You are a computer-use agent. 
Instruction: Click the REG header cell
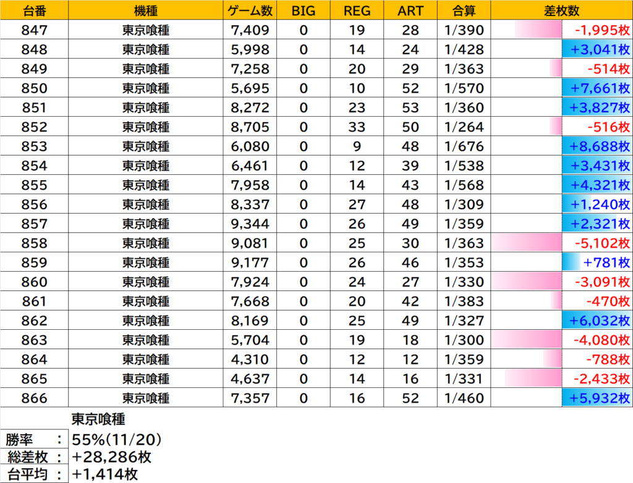(x=356, y=10)
